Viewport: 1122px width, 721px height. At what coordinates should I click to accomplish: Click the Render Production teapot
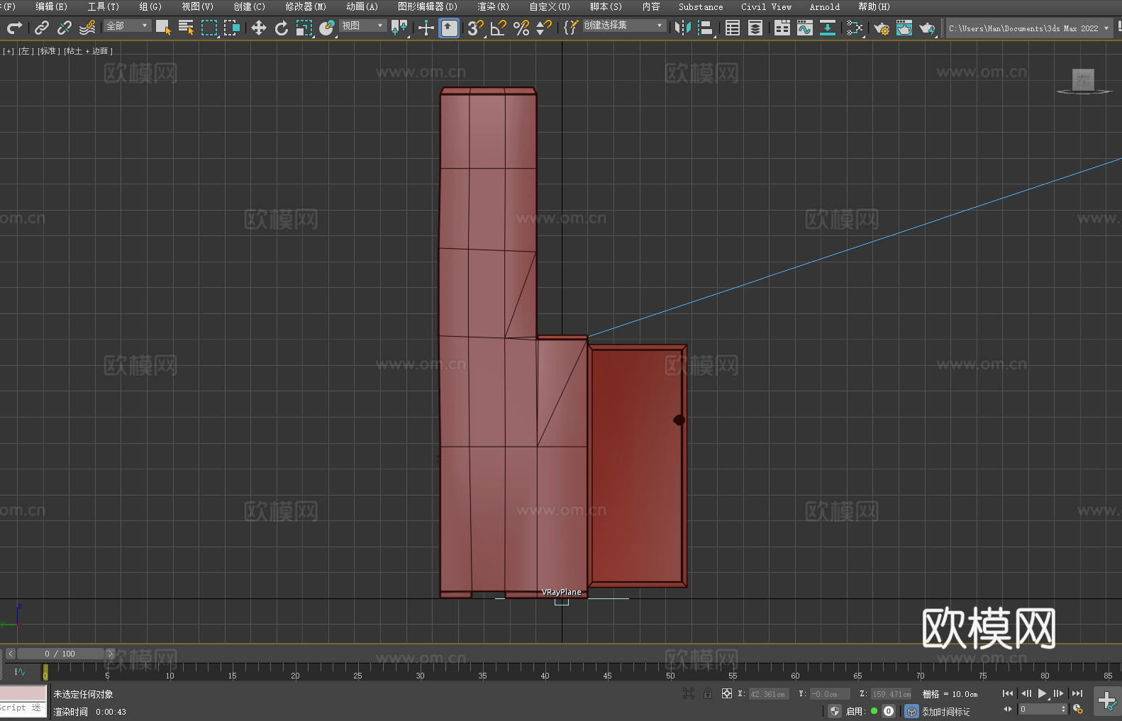[927, 28]
